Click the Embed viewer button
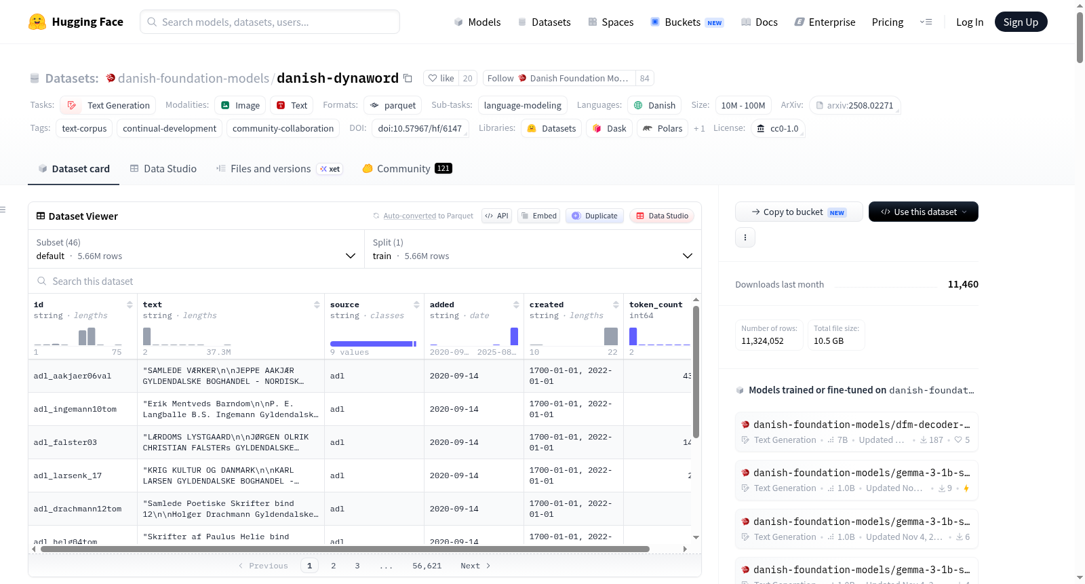 coord(538,216)
